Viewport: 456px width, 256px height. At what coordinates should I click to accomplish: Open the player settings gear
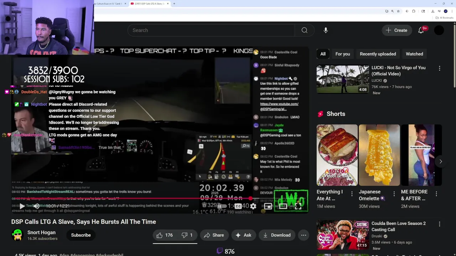pyautogui.click(x=253, y=206)
